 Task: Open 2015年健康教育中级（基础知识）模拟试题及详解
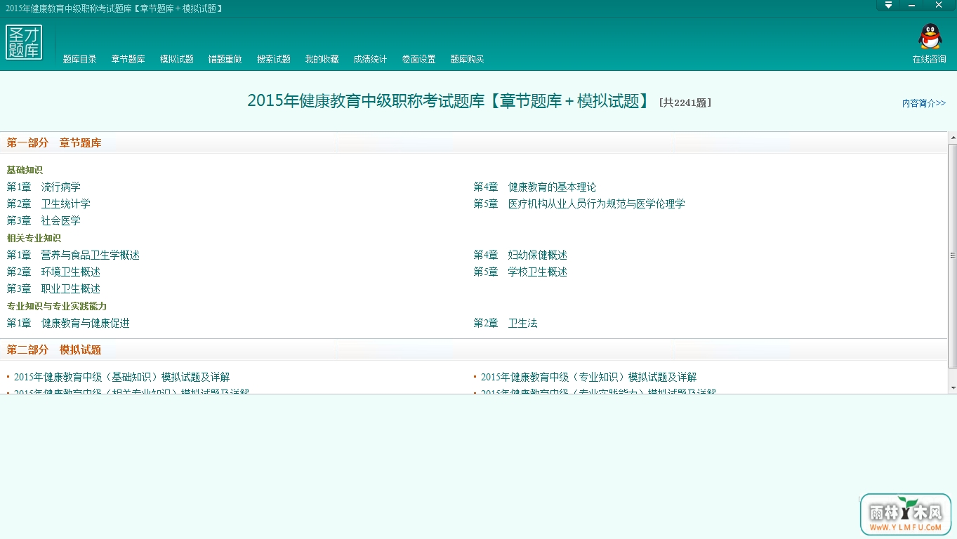[121, 377]
